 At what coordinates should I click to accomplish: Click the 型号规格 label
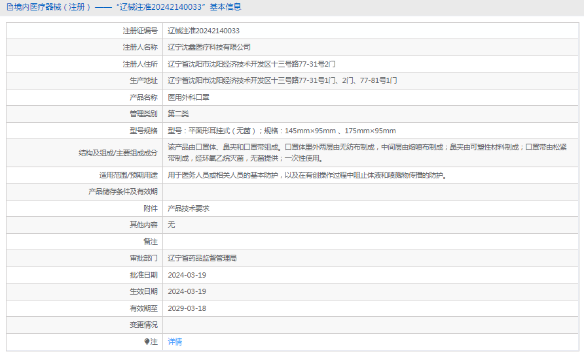pos(143,131)
